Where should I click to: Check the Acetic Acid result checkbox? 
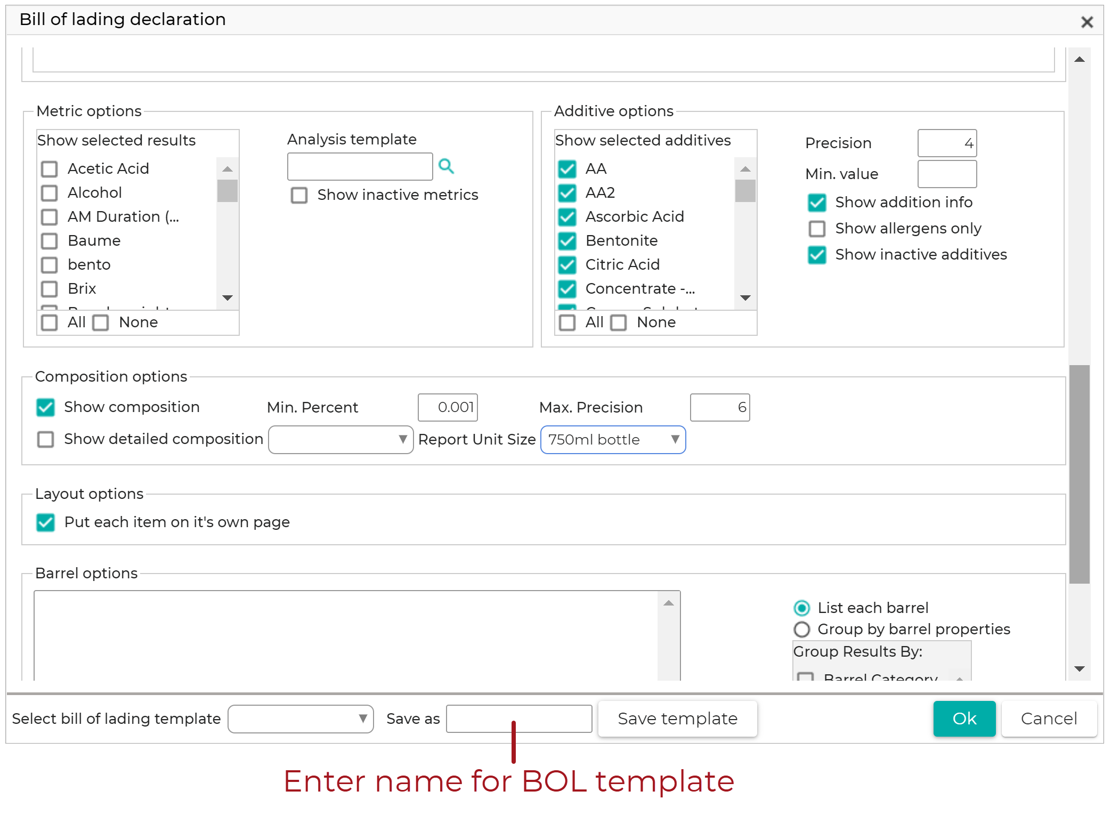pos(50,169)
